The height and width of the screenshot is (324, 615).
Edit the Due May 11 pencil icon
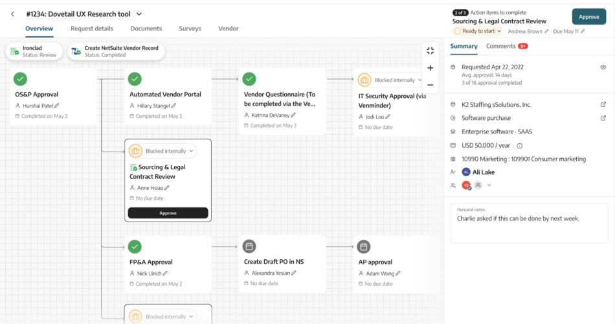click(x=583, y=31)
